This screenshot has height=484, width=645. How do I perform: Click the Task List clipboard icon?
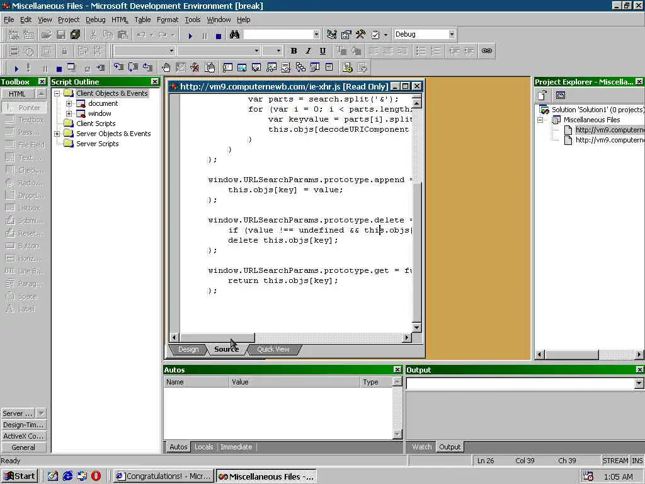tap(375, 35)
